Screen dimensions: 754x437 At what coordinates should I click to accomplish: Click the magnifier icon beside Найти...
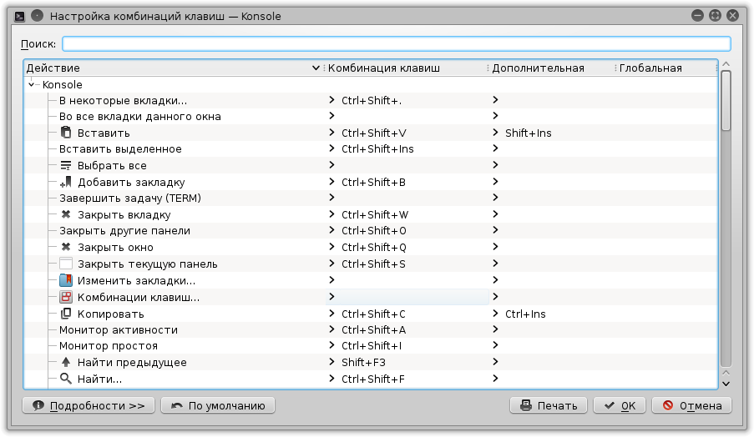[x=66, y=379]
